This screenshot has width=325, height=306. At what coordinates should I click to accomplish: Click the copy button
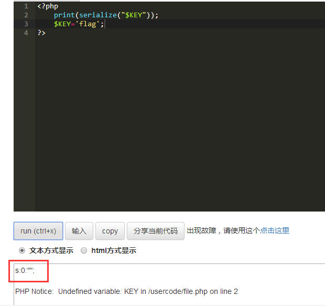point(110,231)
